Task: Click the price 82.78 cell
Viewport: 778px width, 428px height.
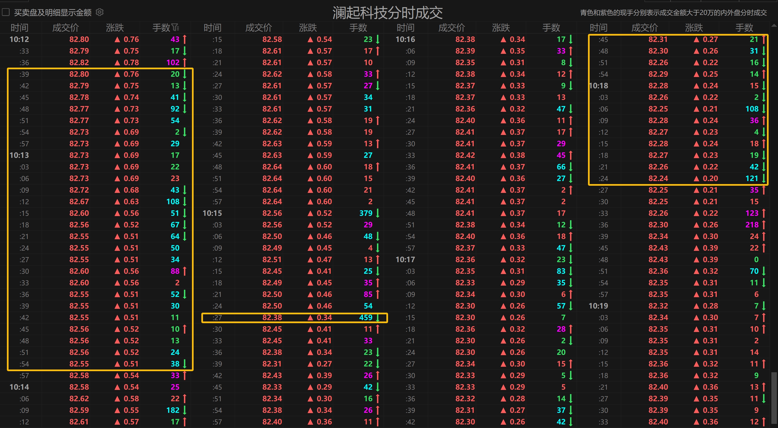Action: pyautogui.click(x=79, y=97)
